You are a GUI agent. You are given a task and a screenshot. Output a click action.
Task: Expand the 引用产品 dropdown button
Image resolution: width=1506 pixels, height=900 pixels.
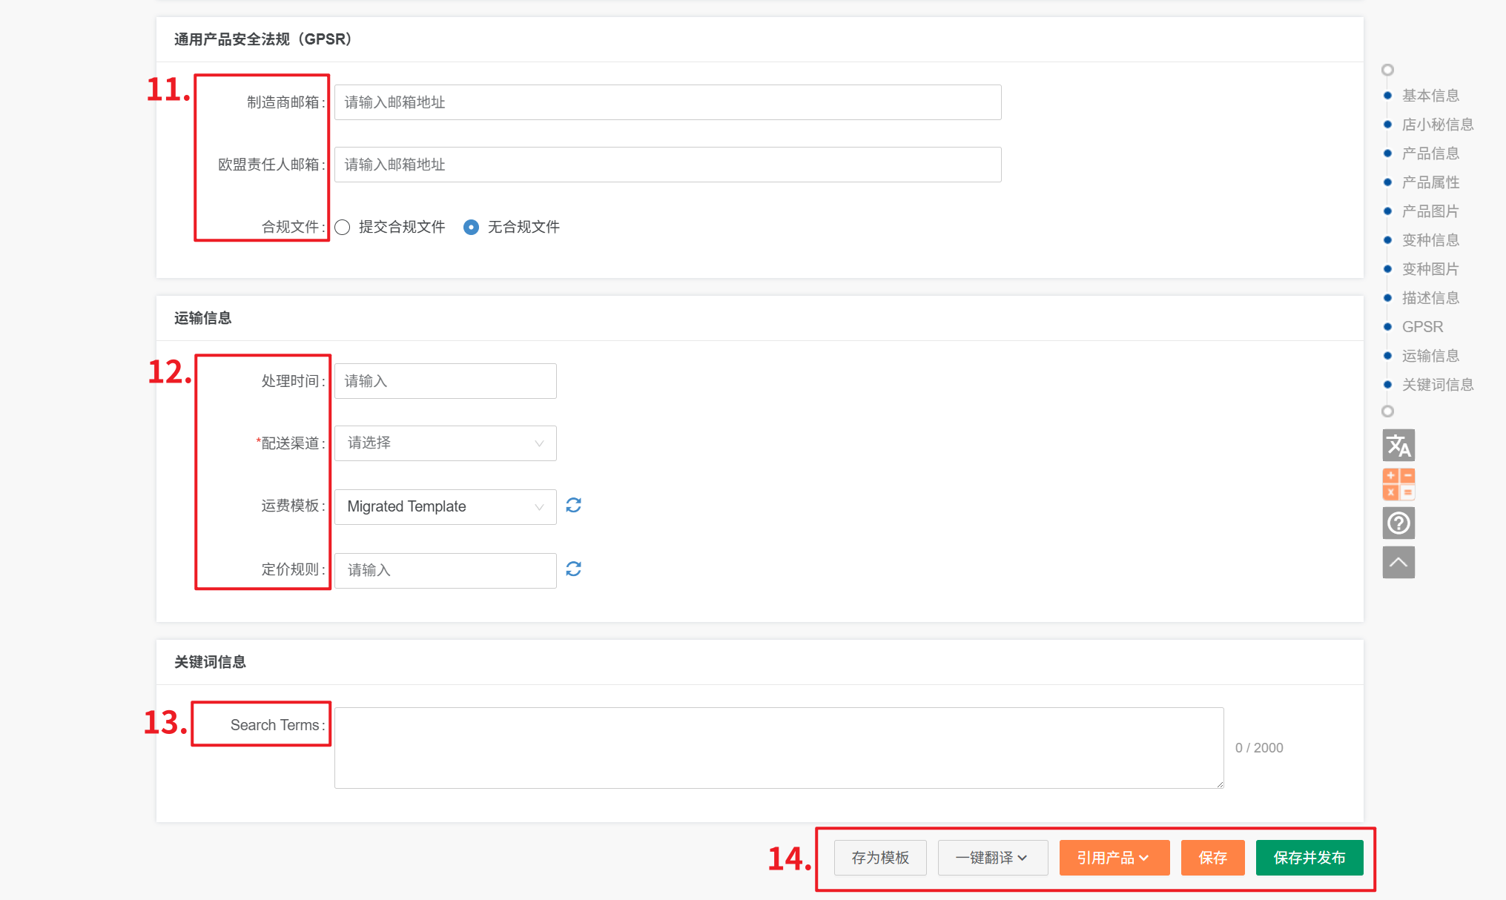(x=1114, y=858)
